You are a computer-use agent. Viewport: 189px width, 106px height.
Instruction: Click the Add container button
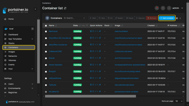[167, 18]
